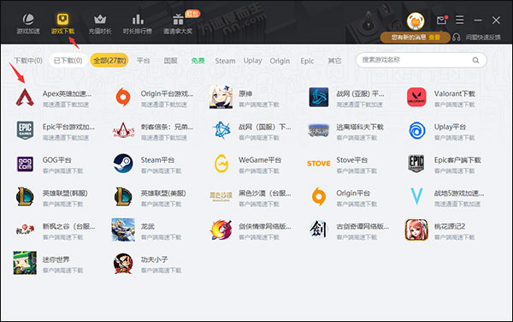This screenshot has width=513, height=322.
Task: Click the 功夫小子 title text
Action: [154, 259]
